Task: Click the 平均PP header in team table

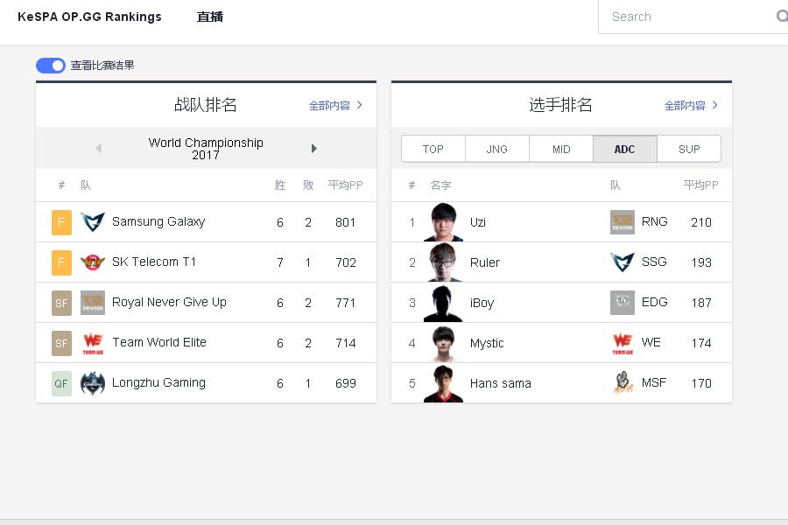Action: (345, 185)
